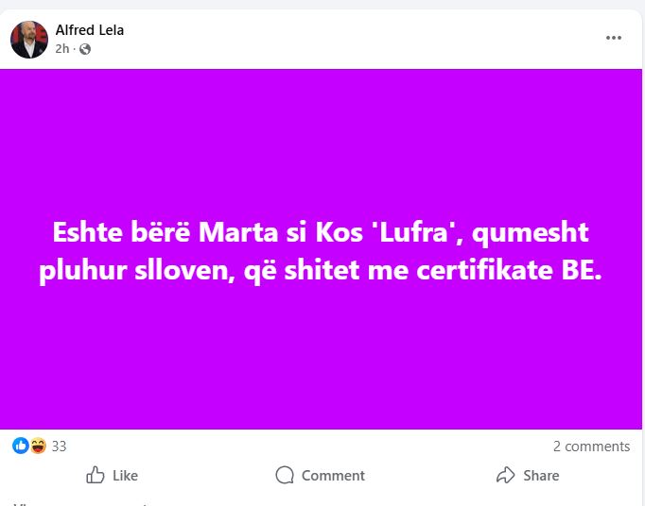Viewport: 645px width, 506px height.
Task: Open Alfred Lela's profile picture
Action: click(29, 40)
